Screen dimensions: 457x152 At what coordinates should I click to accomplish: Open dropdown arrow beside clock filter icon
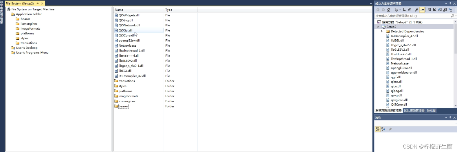tap(400, 10)
